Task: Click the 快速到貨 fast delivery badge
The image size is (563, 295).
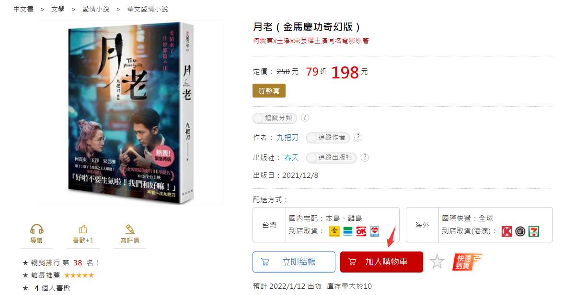Action: pyautogui.click(x=466, y=262)
